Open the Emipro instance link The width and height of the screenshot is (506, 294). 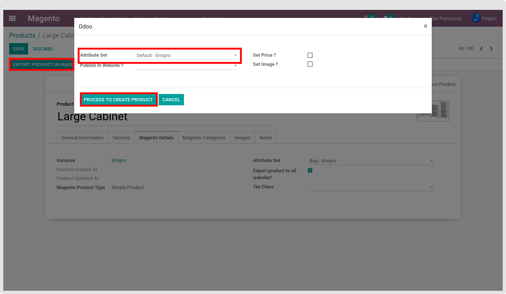119,161
